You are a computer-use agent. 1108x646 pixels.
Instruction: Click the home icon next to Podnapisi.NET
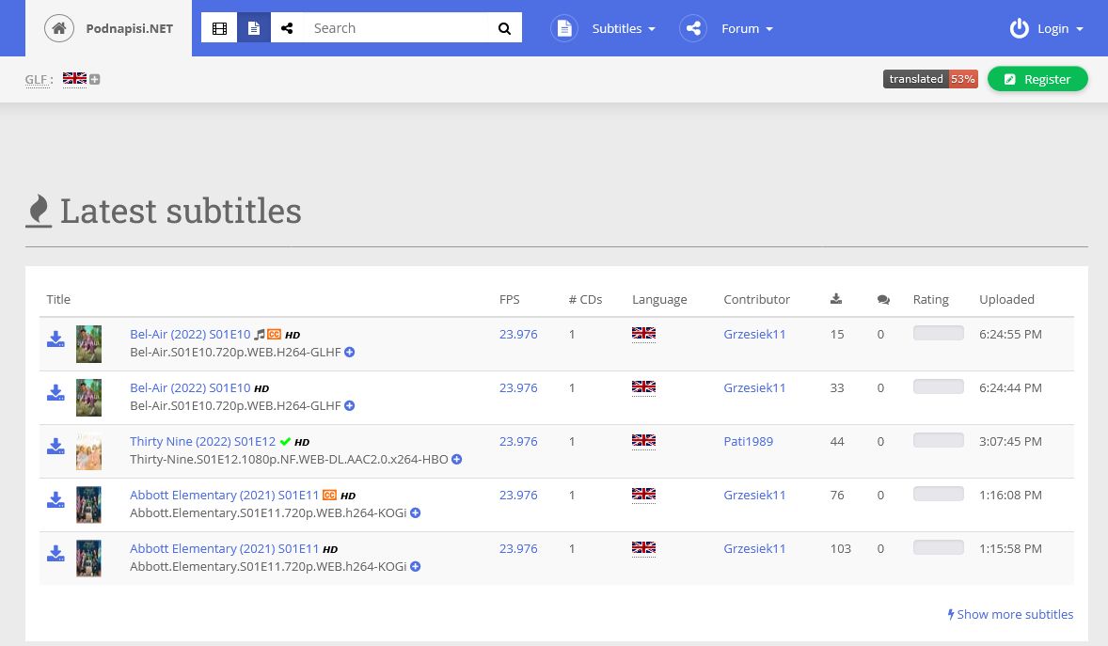[x=59, y=28]
